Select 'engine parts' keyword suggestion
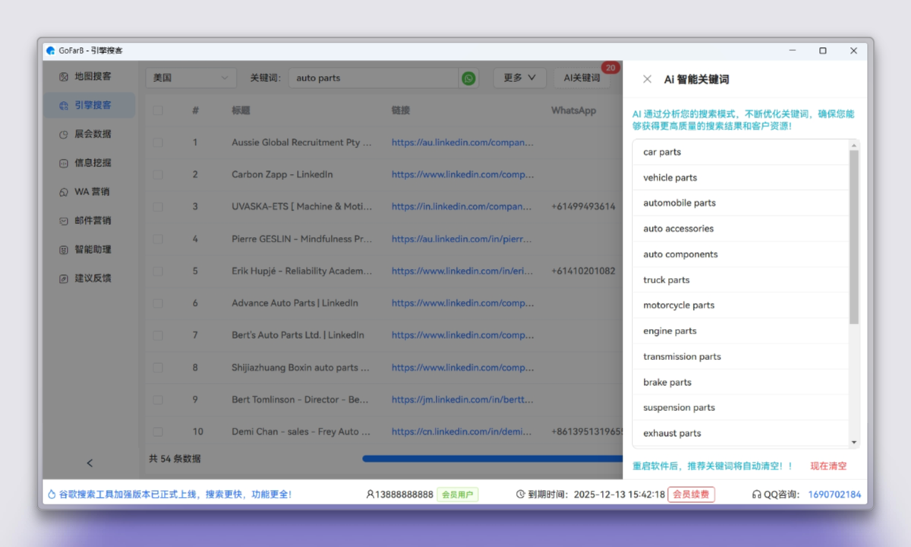 [x=740, y=331]
